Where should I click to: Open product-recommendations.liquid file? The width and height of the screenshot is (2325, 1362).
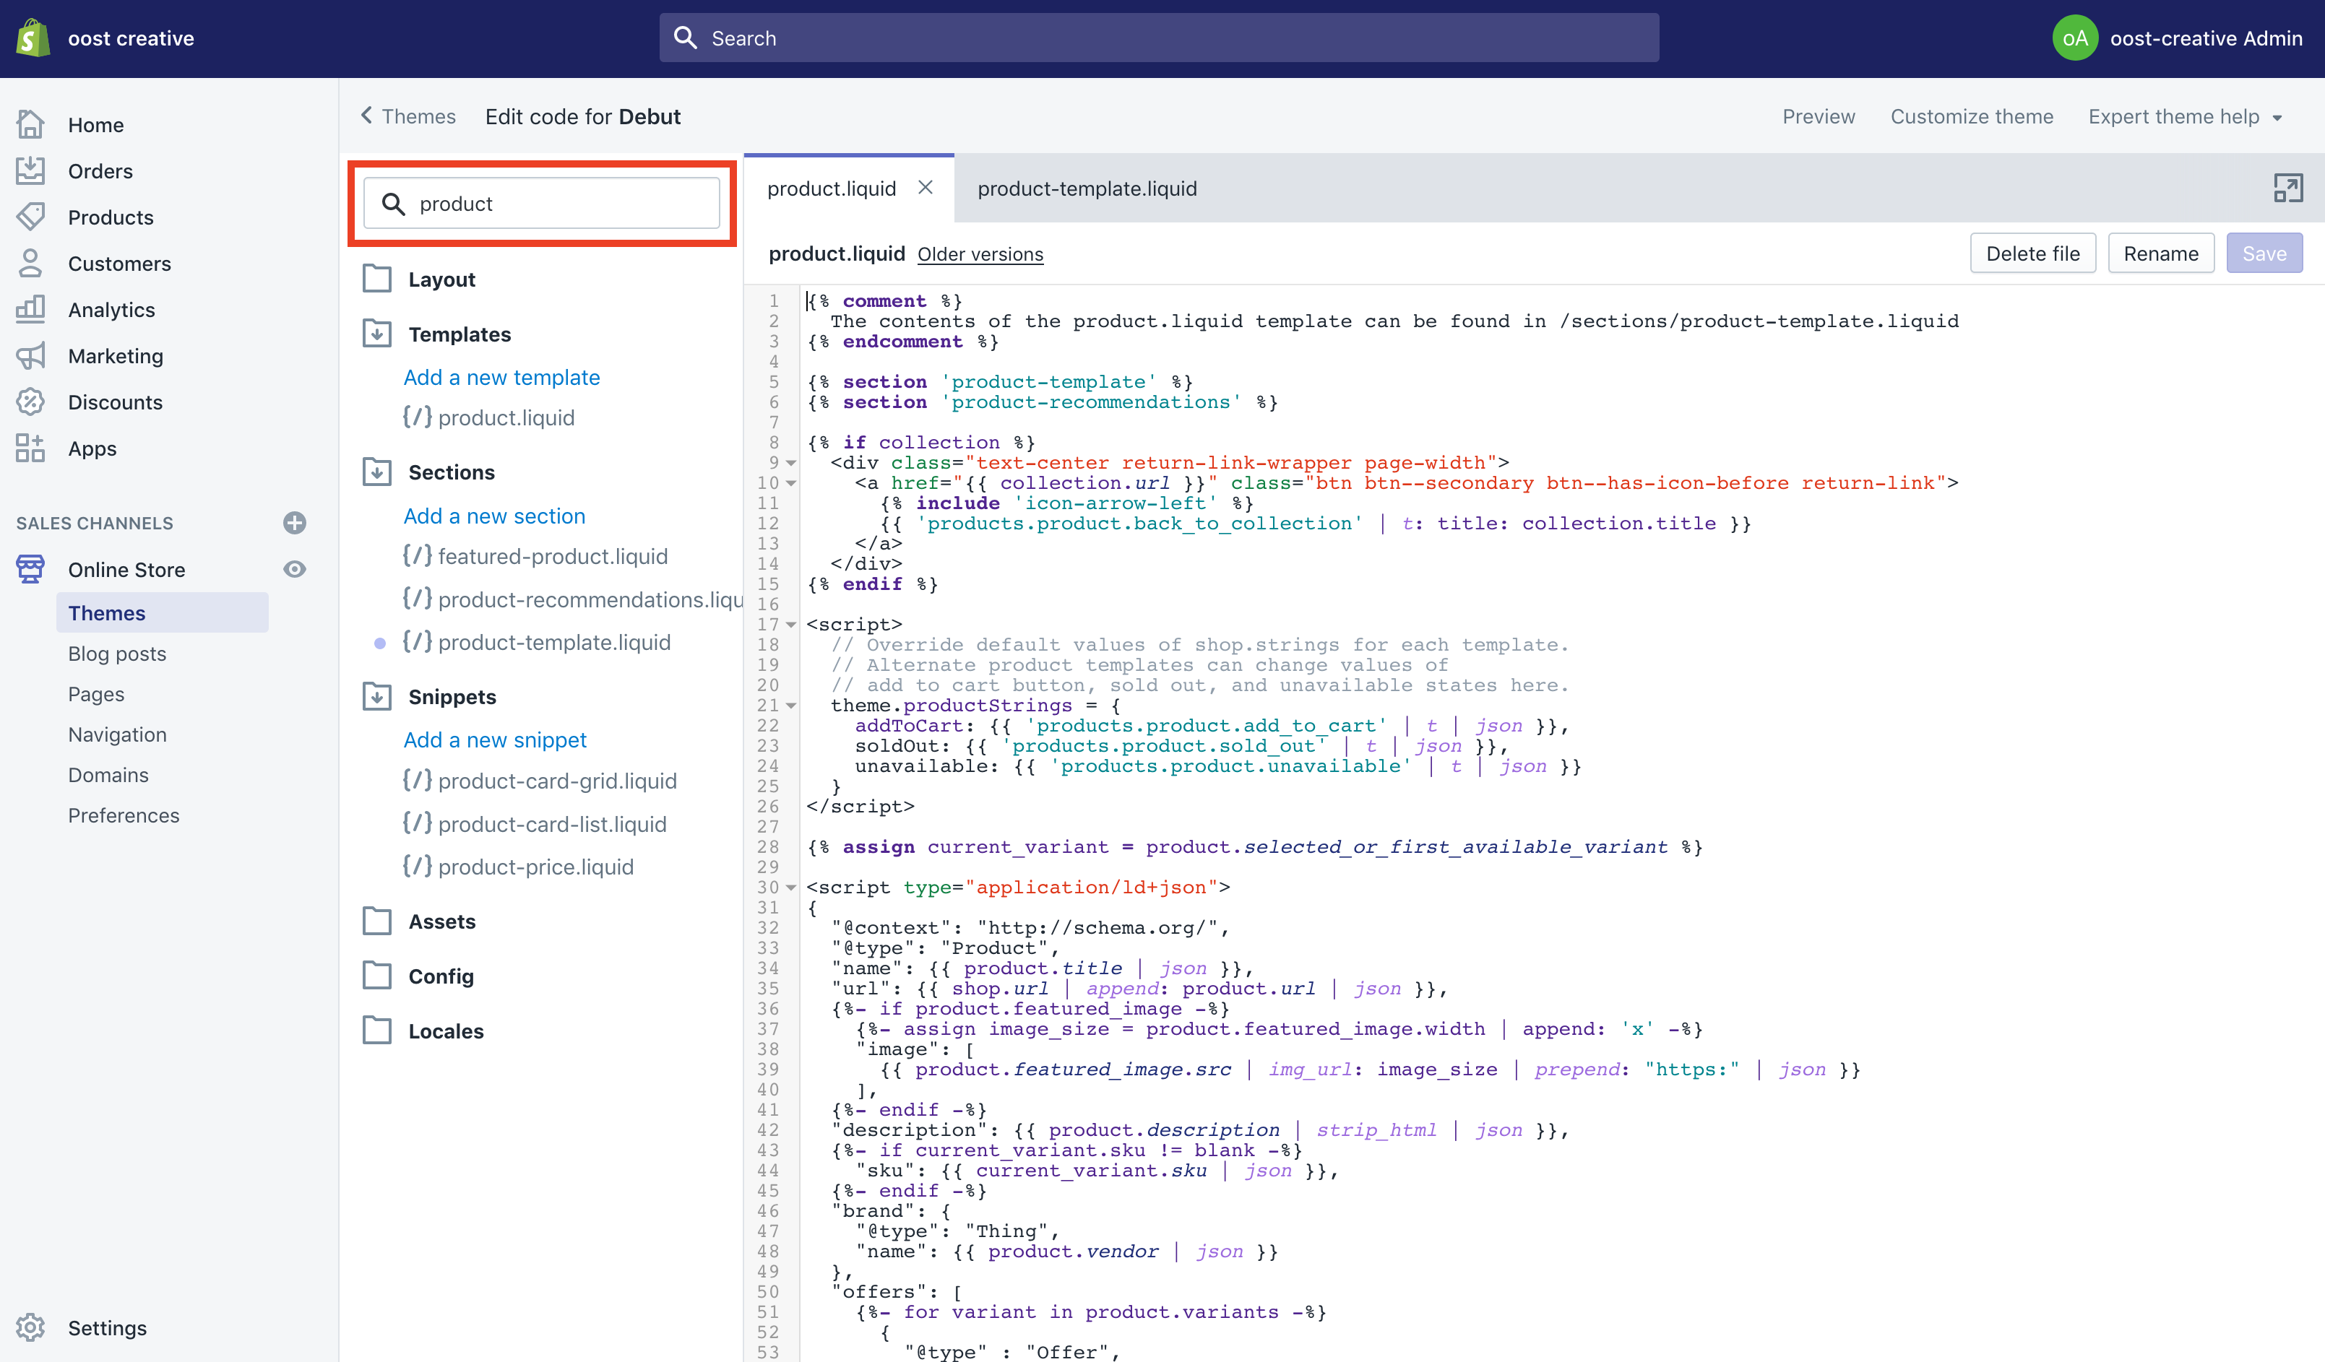tap(573, 599)
